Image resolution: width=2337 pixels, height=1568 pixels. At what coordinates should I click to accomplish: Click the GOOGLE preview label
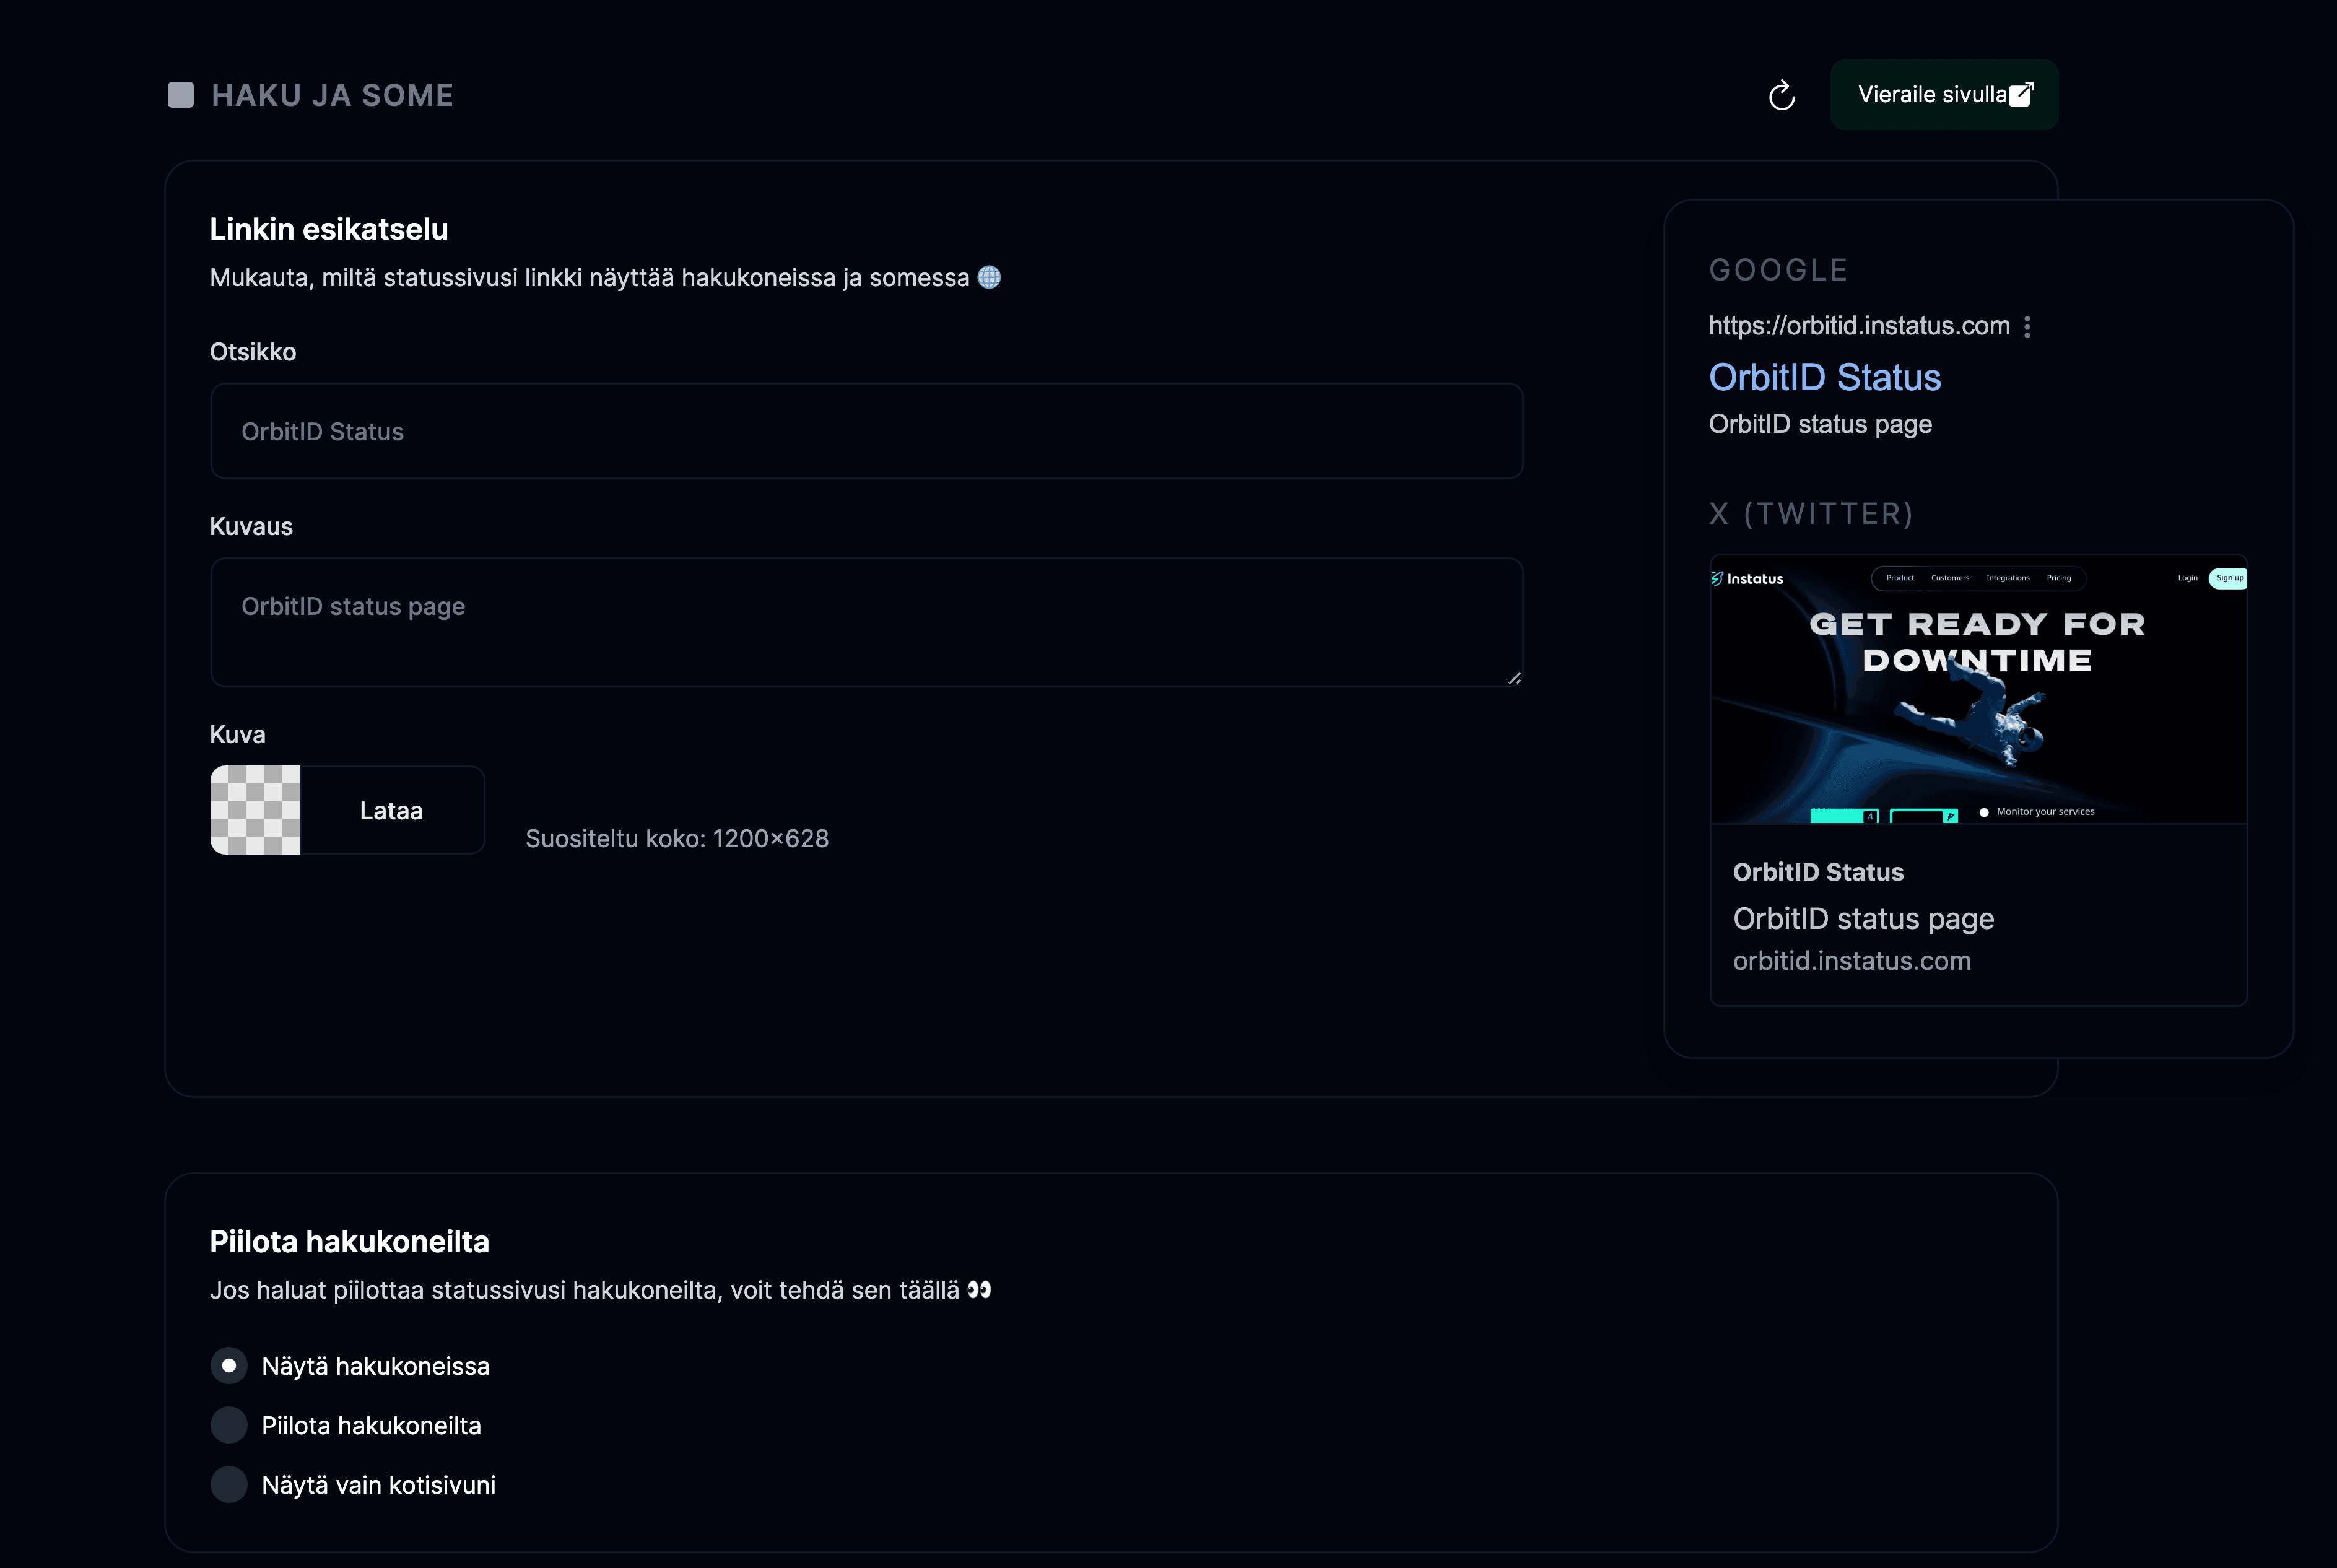point(1778,270)
